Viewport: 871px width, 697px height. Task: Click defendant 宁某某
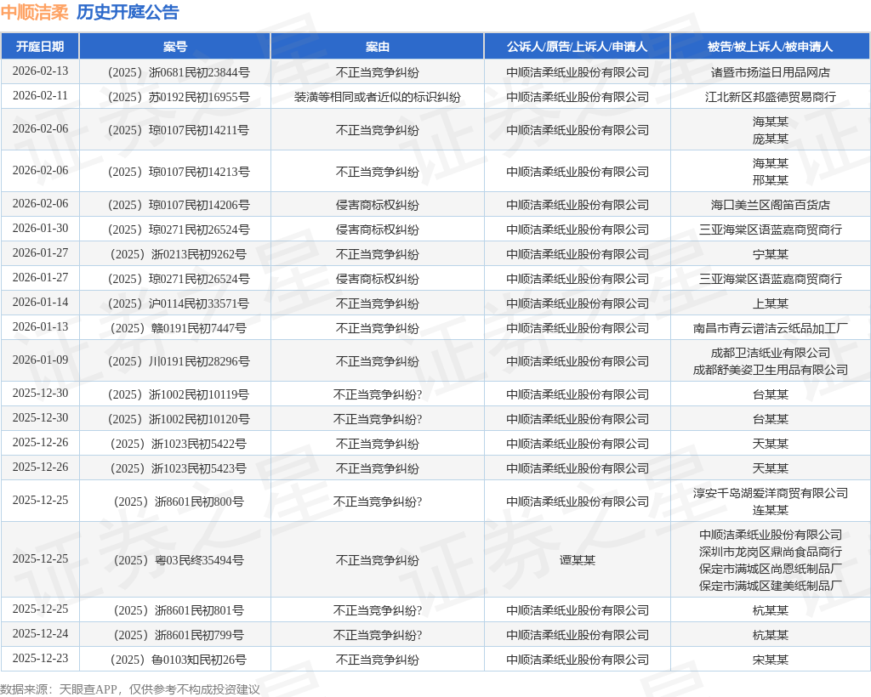click(x=771, y=255)
